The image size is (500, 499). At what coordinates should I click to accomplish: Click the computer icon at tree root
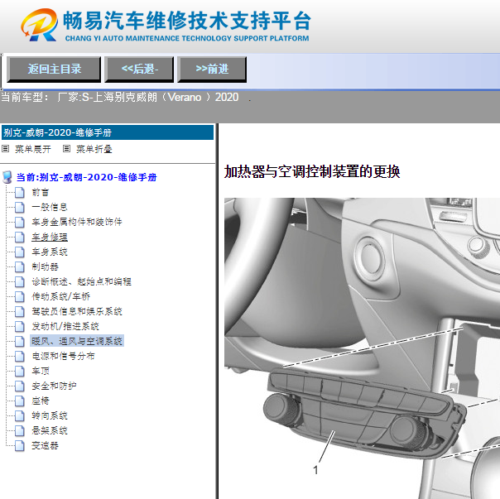pyautogui.click(x=7, y=177)
